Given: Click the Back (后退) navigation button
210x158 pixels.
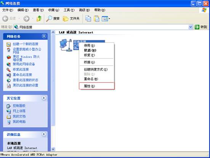Looking at the screenshot, I should coord(9,19).
